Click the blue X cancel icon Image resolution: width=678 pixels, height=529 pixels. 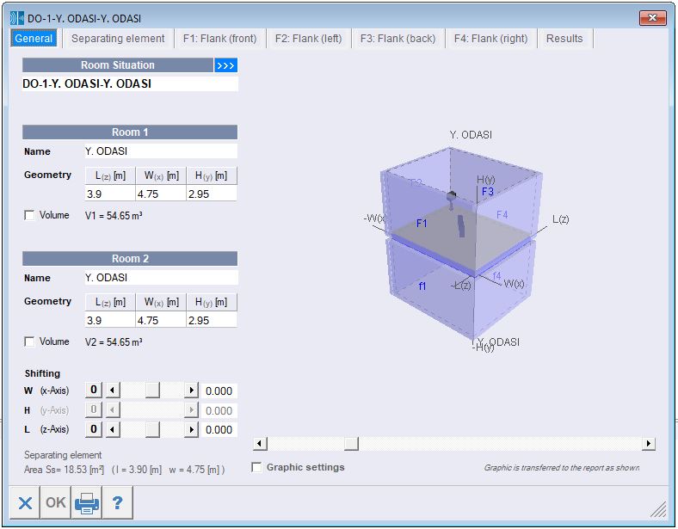click(x=25, y=502)
